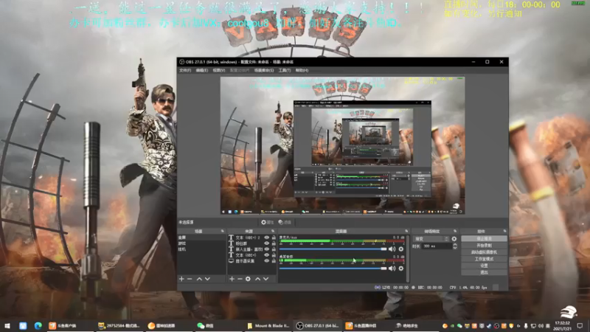The height and width of the screenshot is (332, 590).
Task: Move the selected source down in the list
Action: click(265, 279)
